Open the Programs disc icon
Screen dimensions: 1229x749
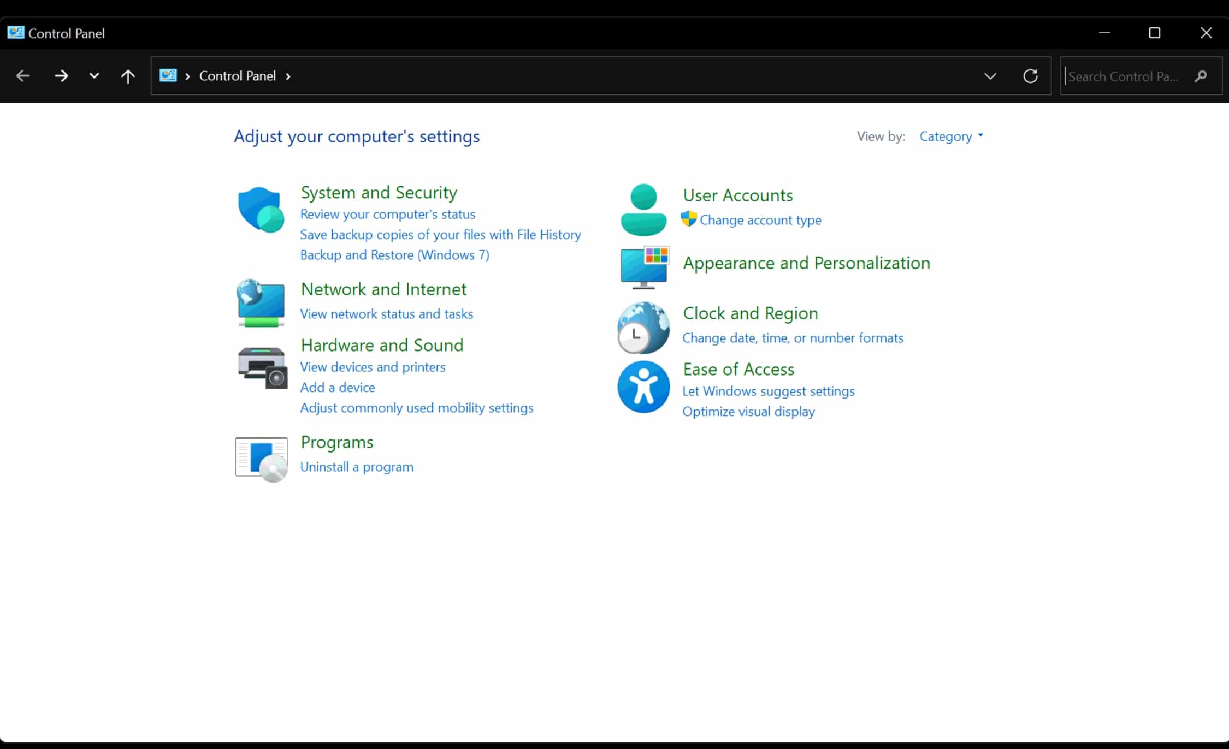(262, 459)
